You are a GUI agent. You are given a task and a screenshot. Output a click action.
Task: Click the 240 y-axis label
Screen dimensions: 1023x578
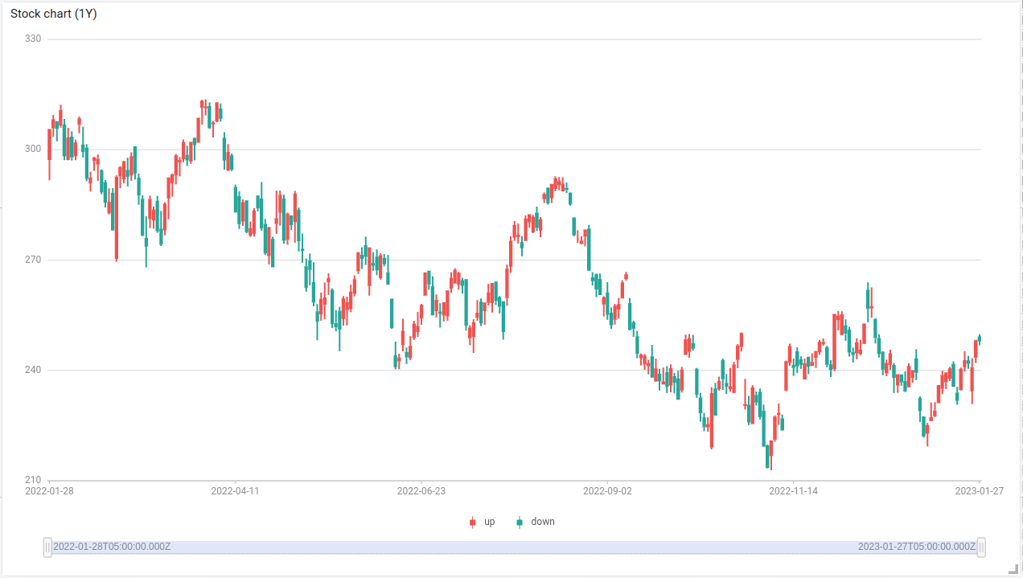pyautogui.click(x=33, y=370)
